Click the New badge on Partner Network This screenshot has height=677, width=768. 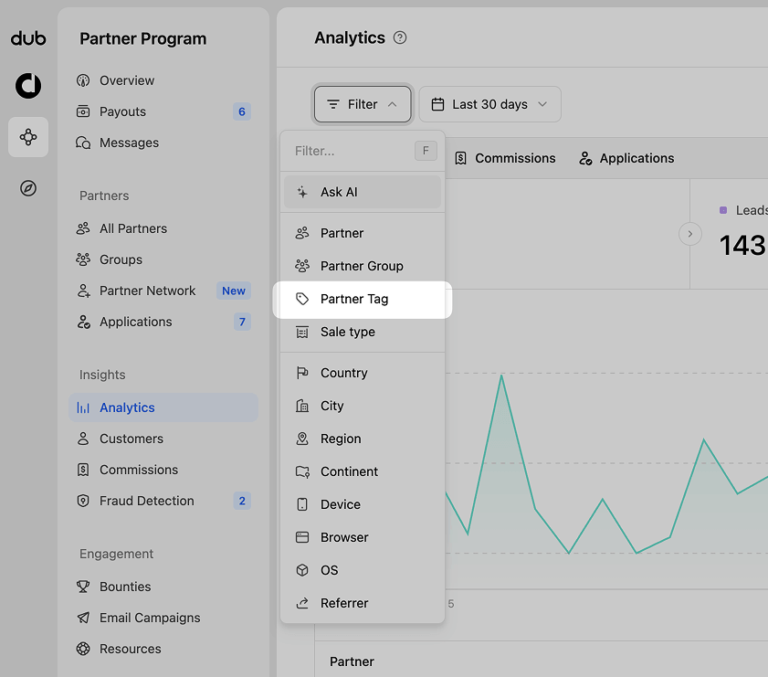(234, 291)
